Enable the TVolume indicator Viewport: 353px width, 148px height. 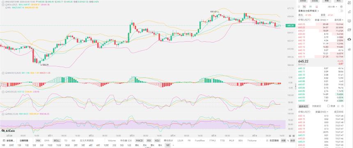coord(252,141)
